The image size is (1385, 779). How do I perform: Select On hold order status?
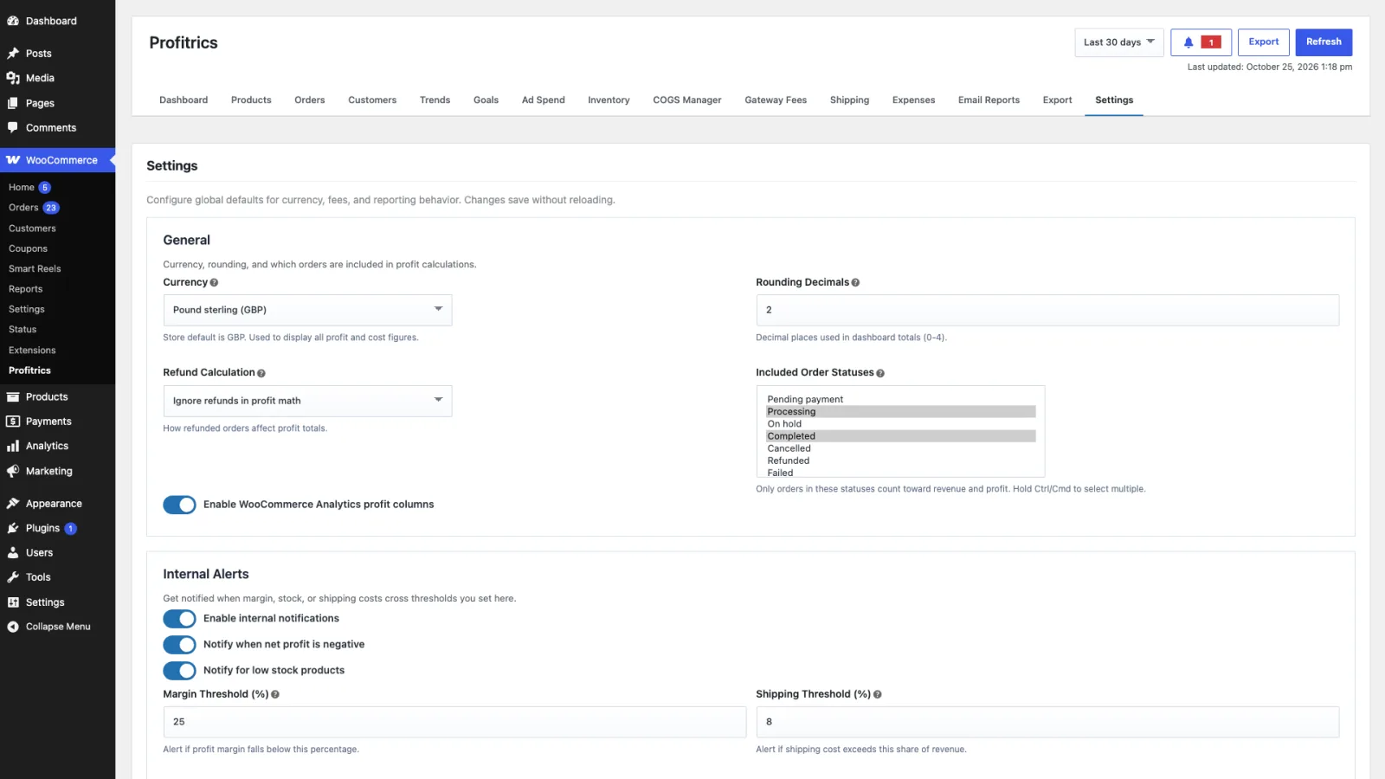[x=901, y=424]
